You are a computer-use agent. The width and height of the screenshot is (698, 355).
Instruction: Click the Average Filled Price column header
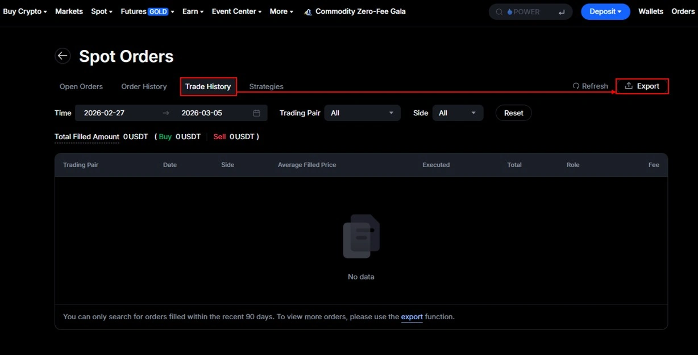[x=307, y=165]
